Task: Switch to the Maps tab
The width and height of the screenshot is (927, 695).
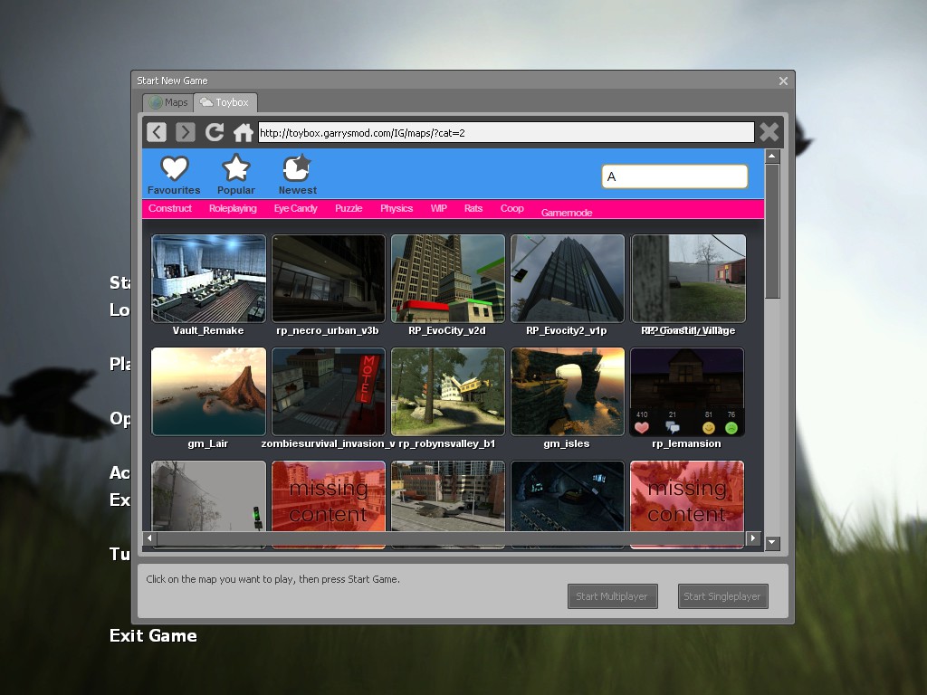Action: click(x=168, y=102)
